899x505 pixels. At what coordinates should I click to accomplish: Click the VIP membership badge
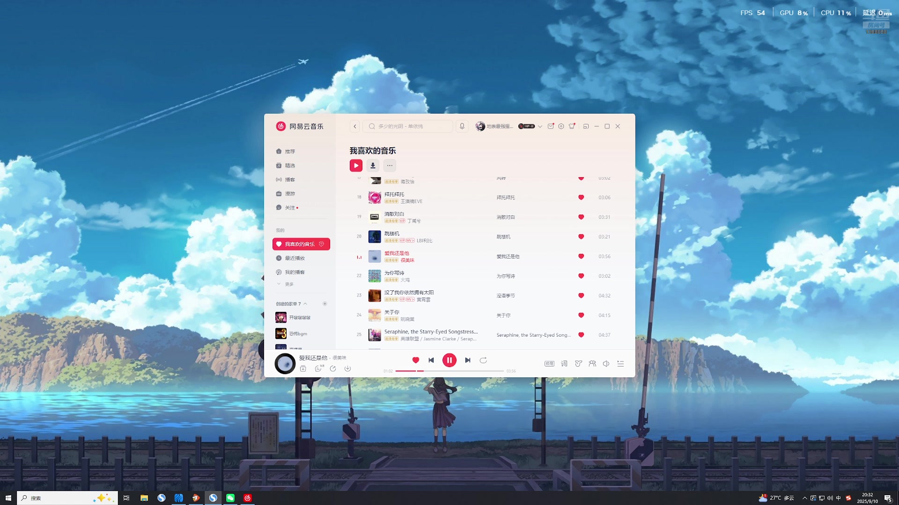pyautogui.click(x=526, y=126)
